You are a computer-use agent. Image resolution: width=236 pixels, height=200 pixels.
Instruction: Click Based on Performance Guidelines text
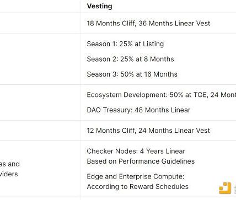pyautogui.click(x=141, y=161)
